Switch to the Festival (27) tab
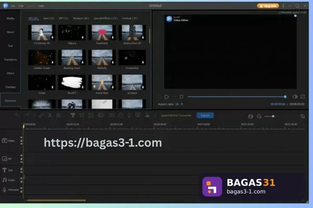 [130, 18]
